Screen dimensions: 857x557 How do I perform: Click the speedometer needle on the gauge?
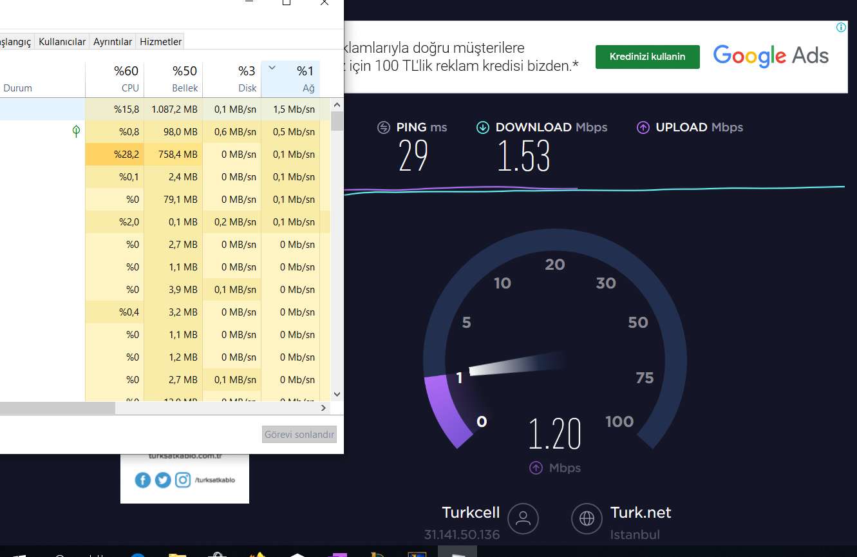click(518, 364)
